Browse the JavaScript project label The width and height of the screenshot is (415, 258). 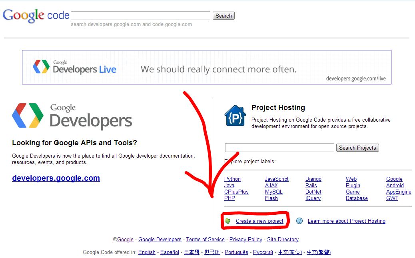(277, 179)
